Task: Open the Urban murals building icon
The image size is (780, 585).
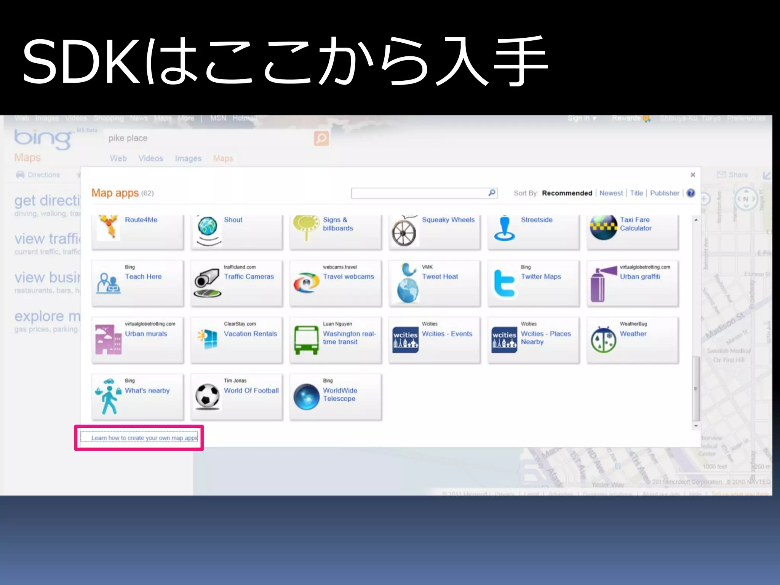Action: click(x=108, y=340)
